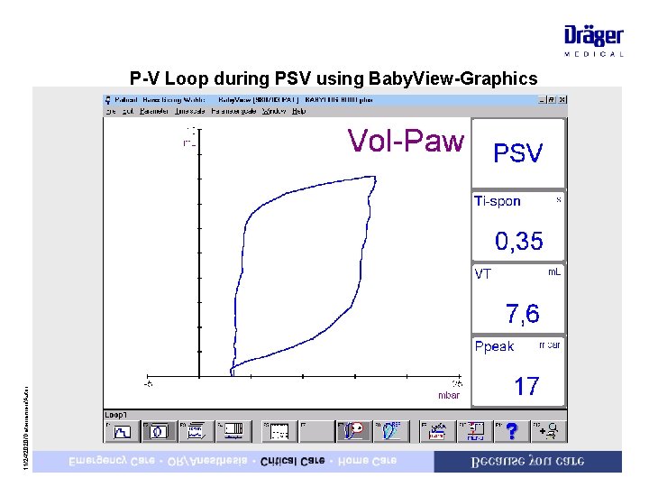This screenshot has width=649, height=487.
Task: Open the Time scale menu
Action: click(189, 111)
